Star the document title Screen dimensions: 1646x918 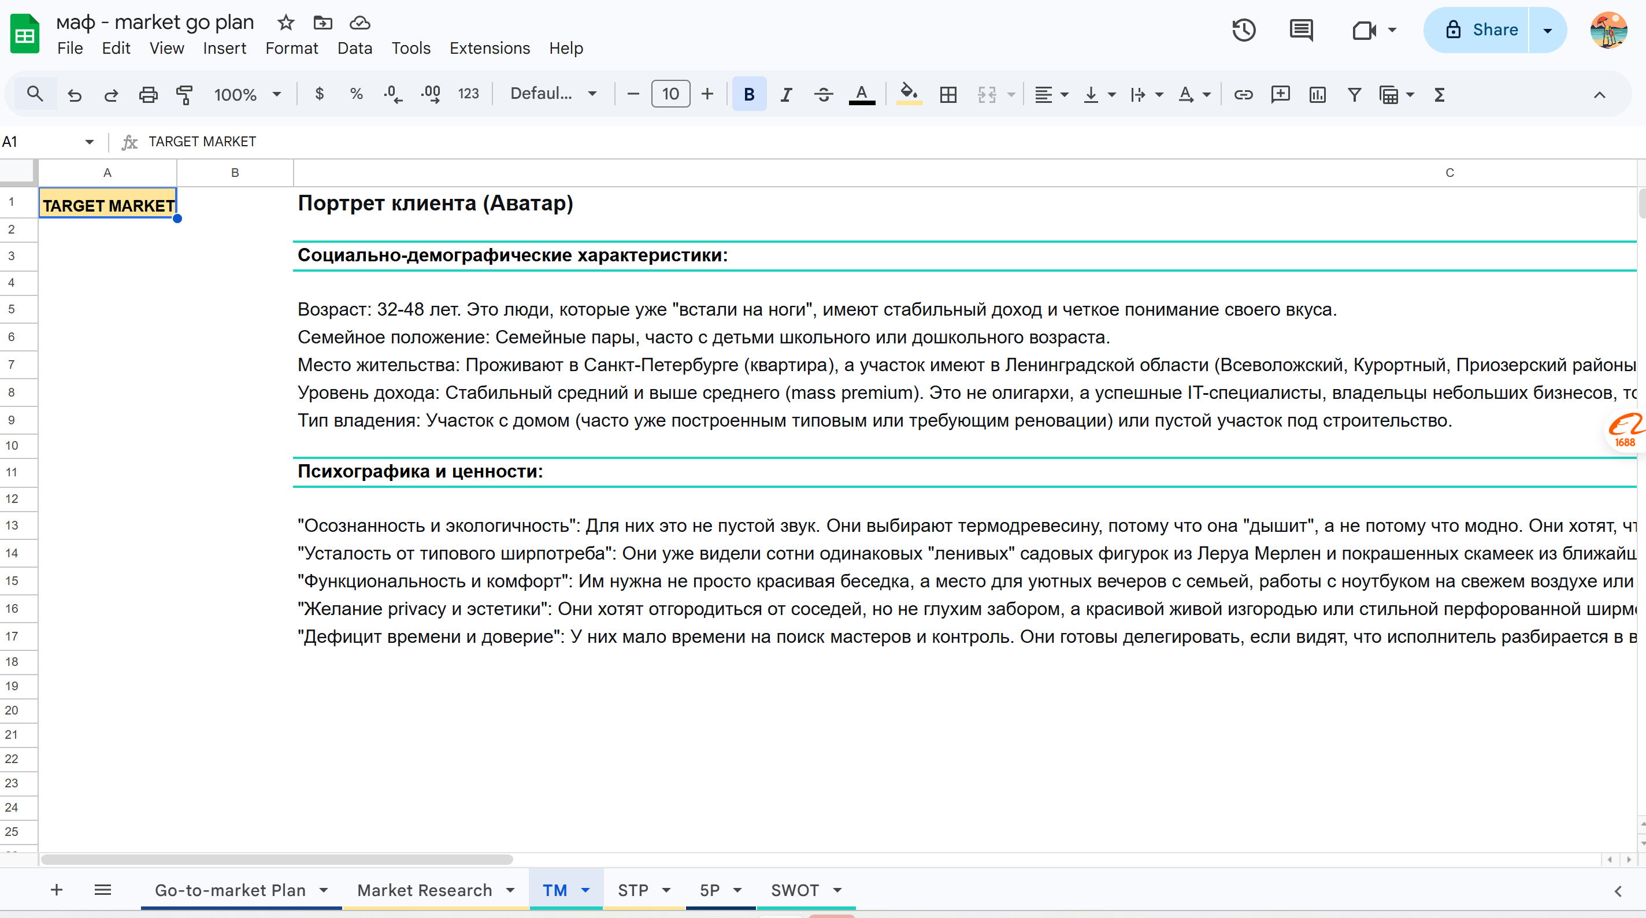pos(286,23)
